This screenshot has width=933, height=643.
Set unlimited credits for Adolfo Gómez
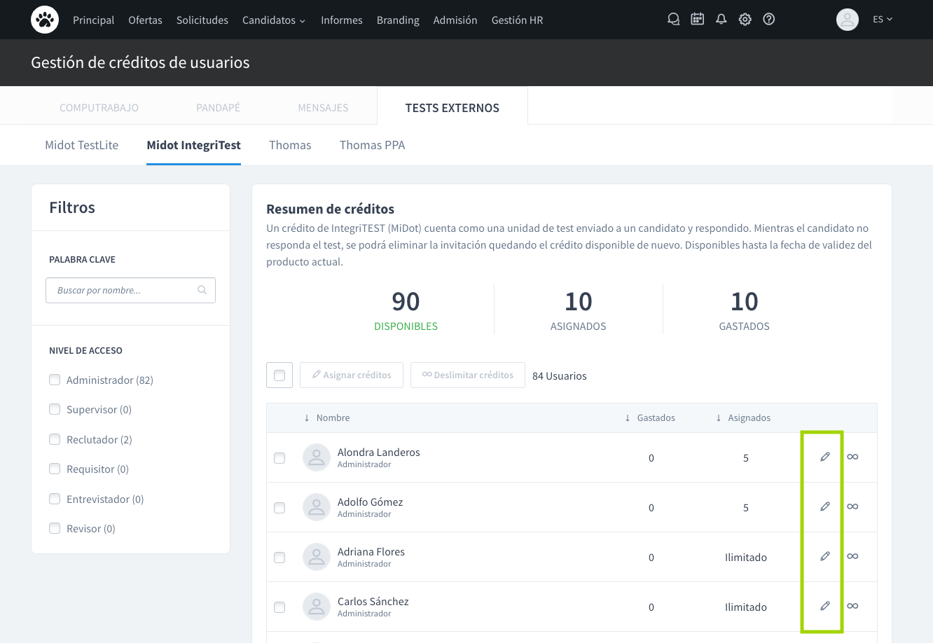[x=852, y=507]
